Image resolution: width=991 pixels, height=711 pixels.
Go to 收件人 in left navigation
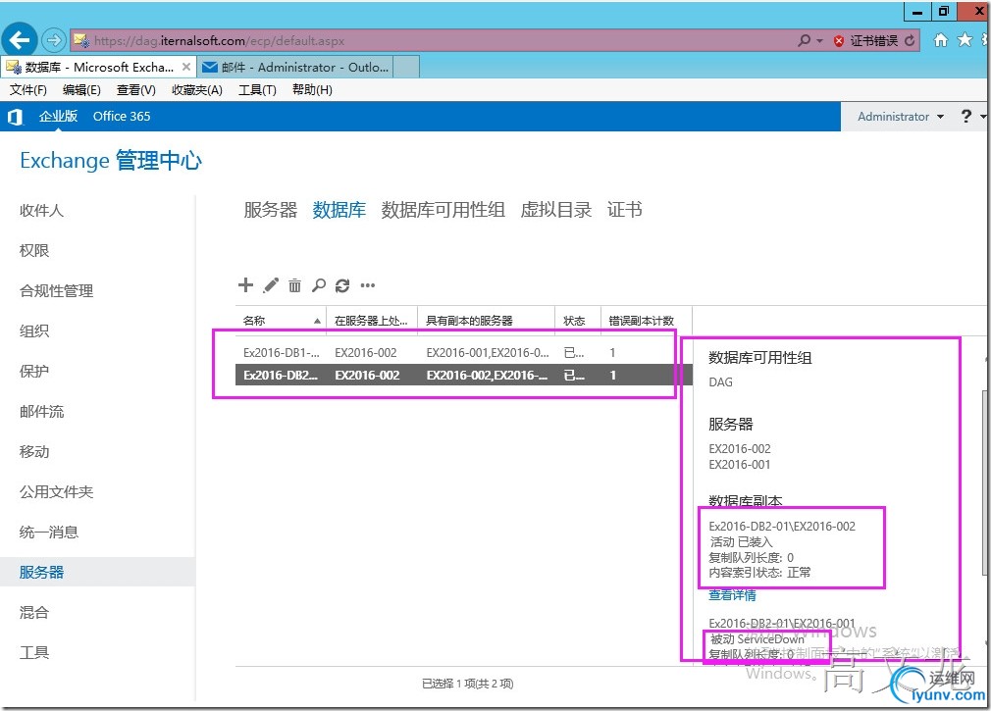click(x=42, y=210)
